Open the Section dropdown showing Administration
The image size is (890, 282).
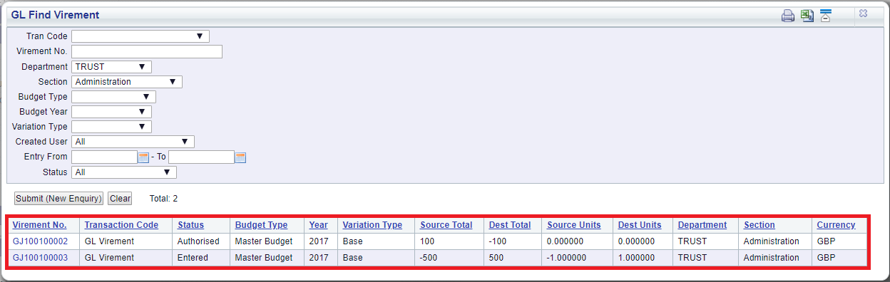127,82
